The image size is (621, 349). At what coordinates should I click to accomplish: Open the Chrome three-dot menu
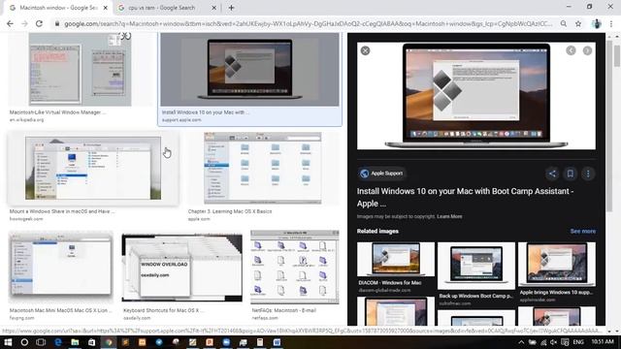coord(611,23)
